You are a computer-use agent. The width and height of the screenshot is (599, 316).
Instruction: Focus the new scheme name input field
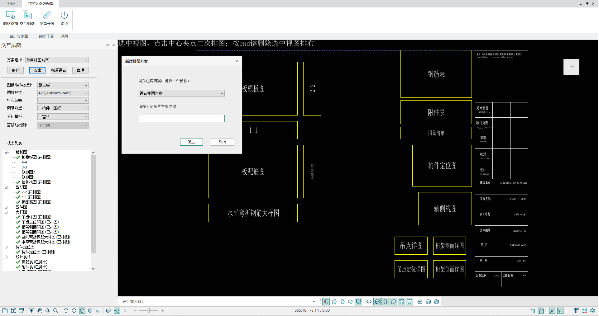point(181,118)
